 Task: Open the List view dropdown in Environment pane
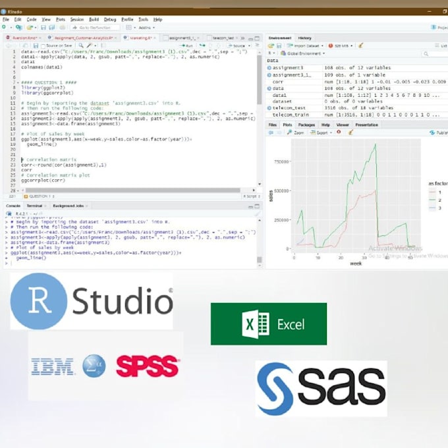[x=441, y=45]
